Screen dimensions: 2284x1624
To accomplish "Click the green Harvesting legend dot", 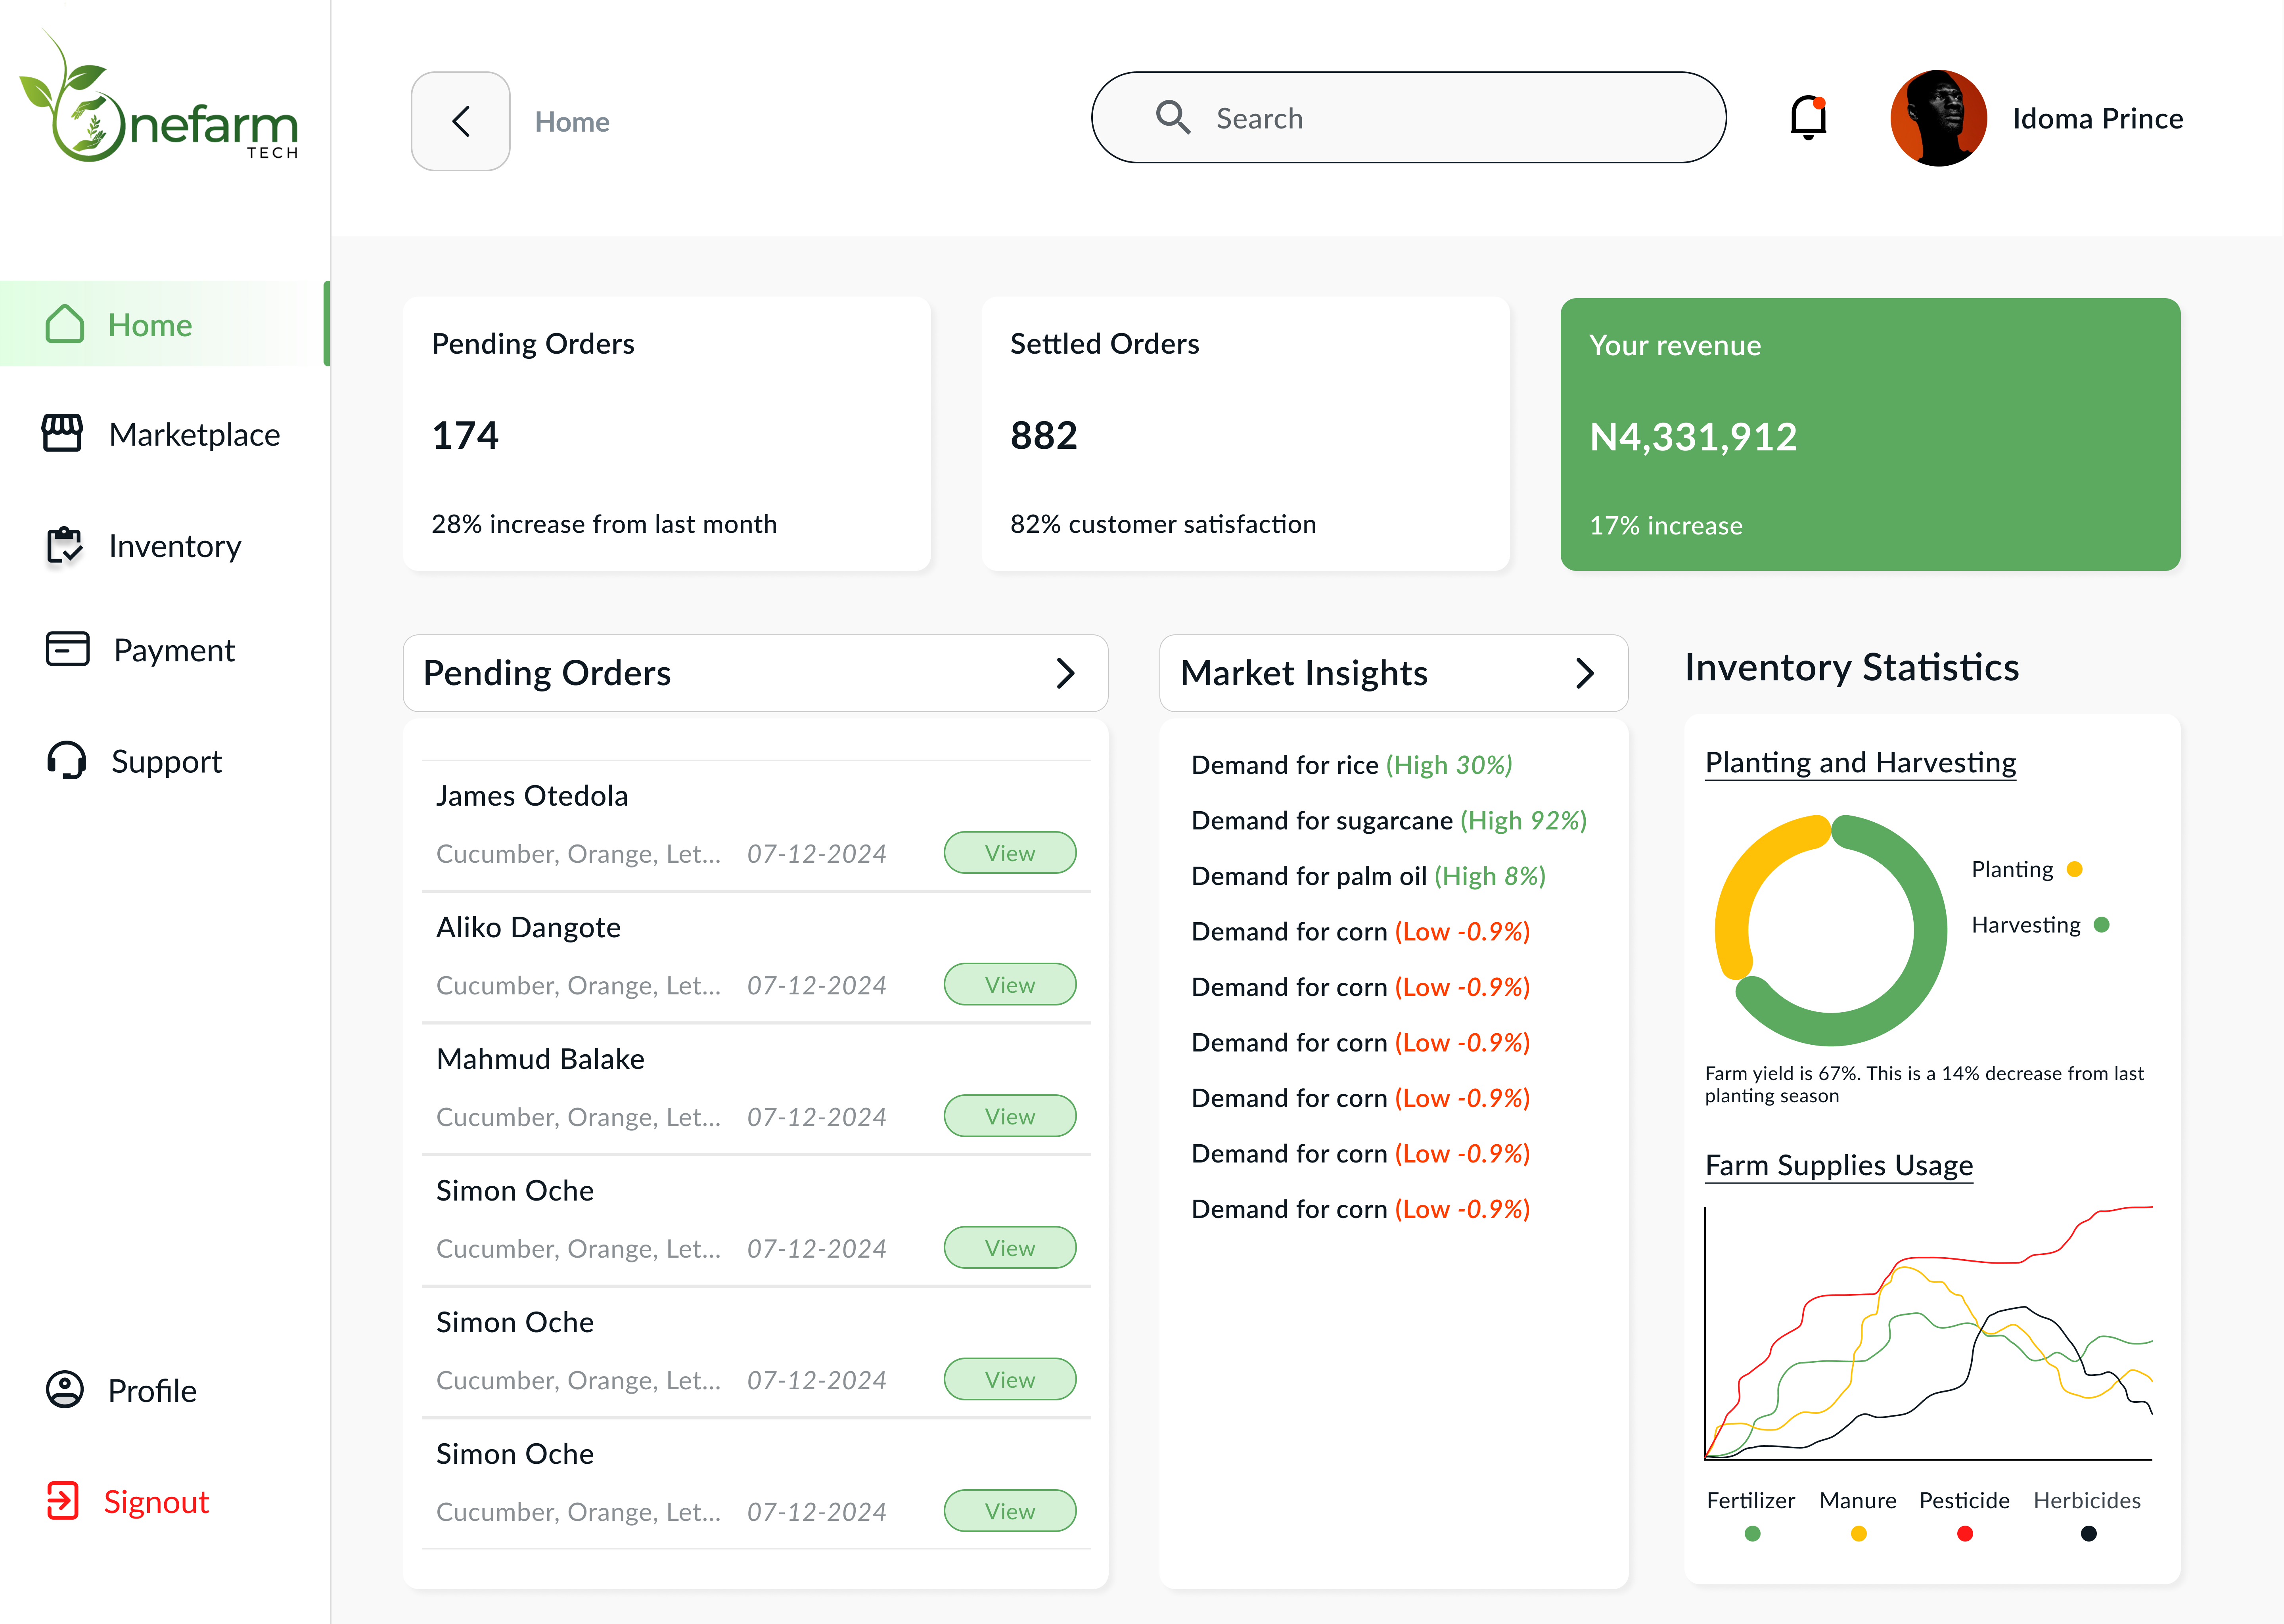I will click(x=2102, y=925).
